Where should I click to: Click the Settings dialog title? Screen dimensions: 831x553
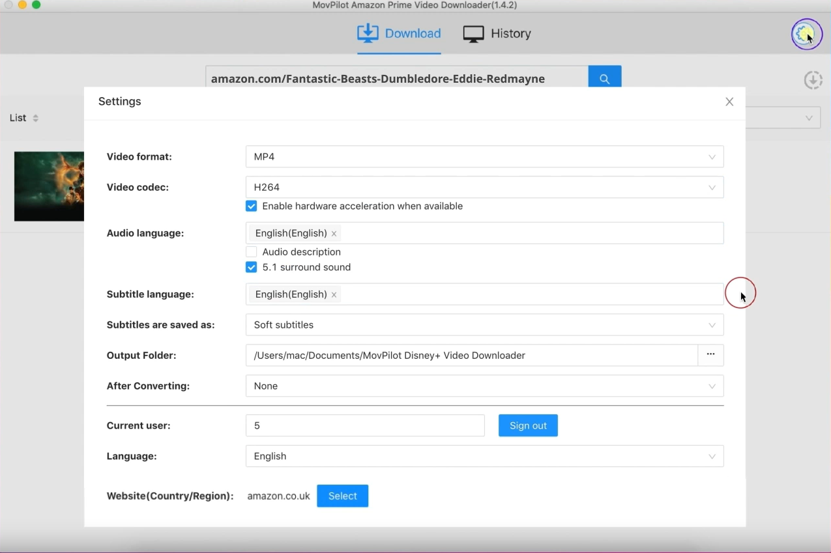tap(120, 102)
